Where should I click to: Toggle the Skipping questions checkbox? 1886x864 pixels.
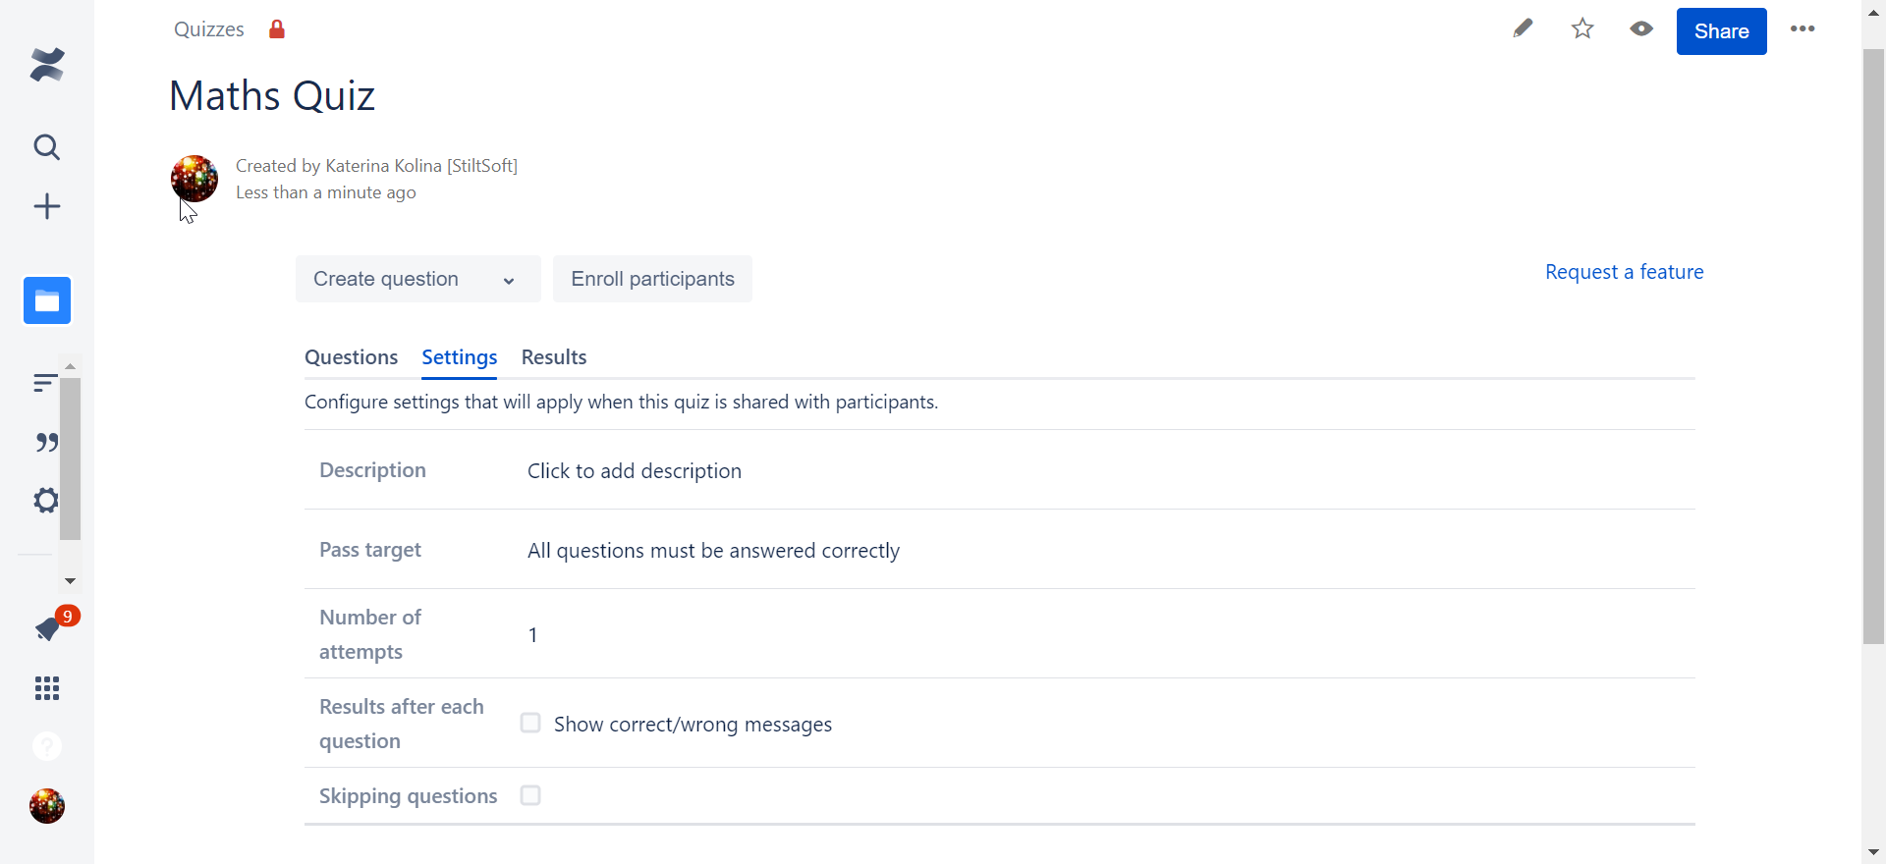[x=530, y=795]
